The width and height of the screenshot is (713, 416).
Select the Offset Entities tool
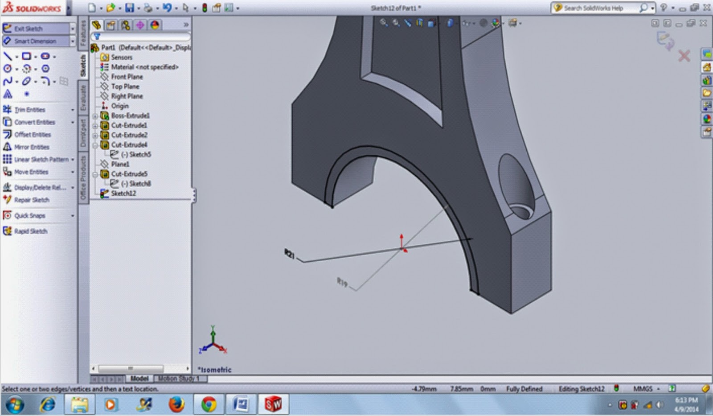coord(31,134)
